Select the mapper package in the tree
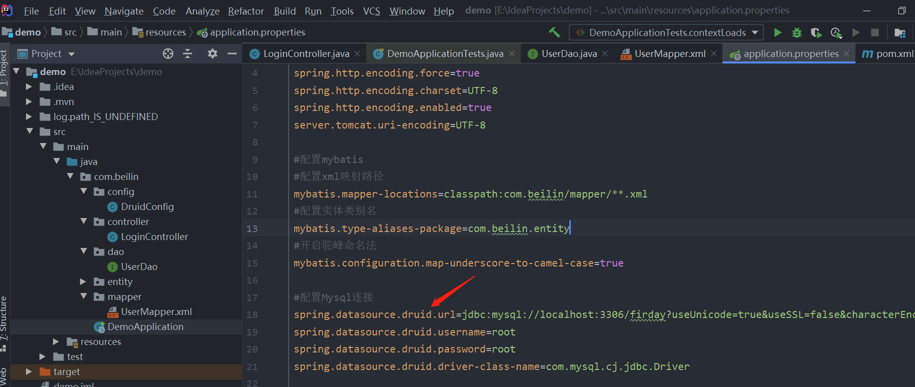The image size is (915, 387). click(118, 296)
